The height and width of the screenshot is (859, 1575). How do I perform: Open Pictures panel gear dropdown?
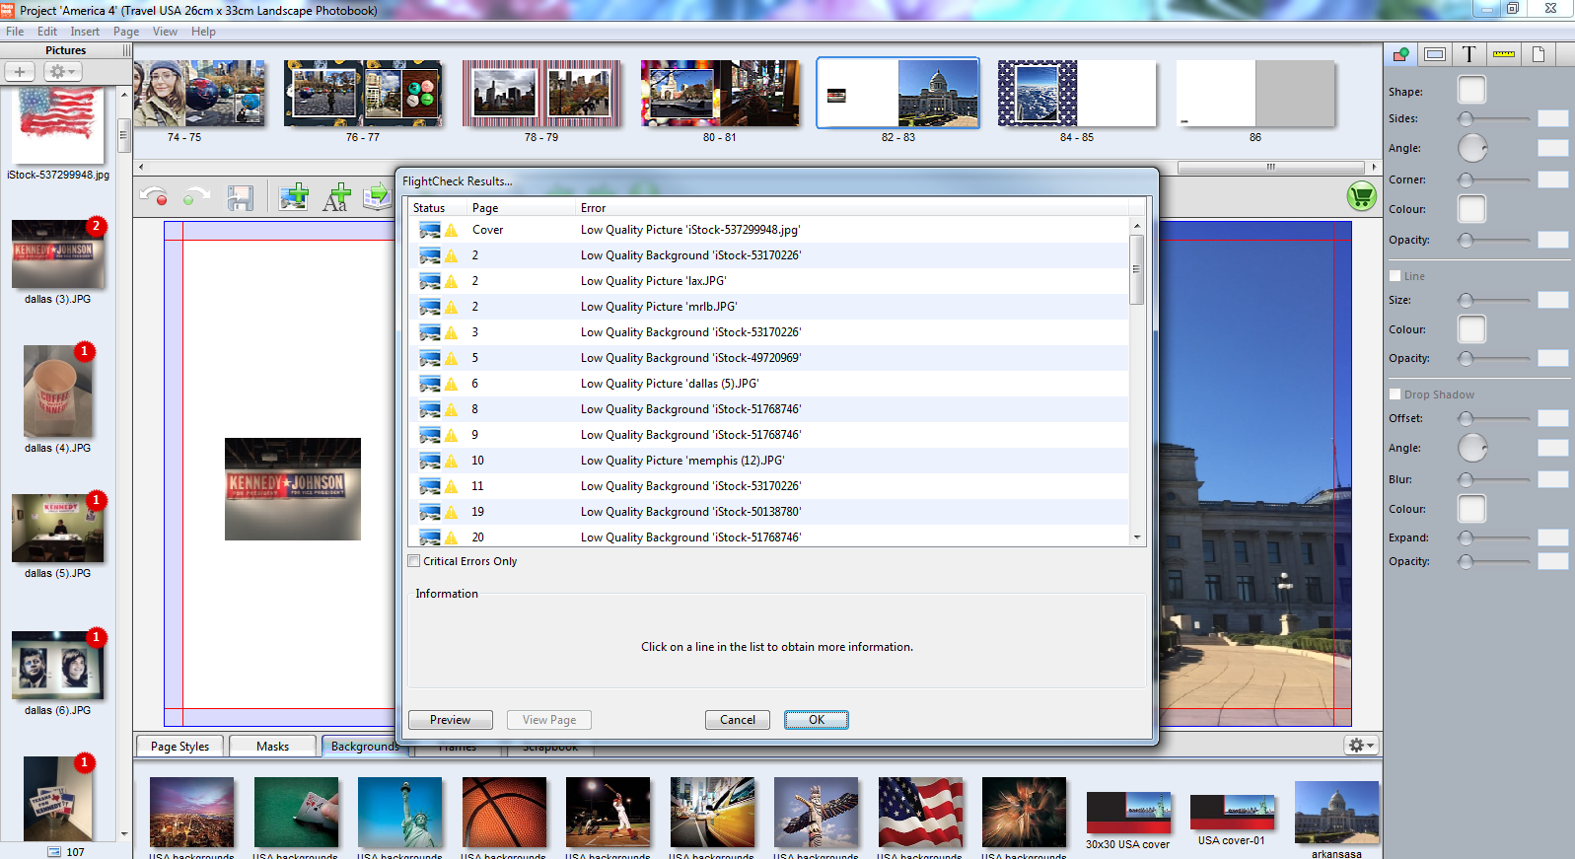pos(63,72)
